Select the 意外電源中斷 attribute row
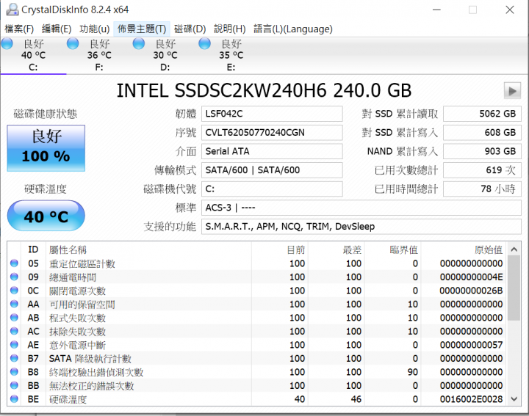 257,345
